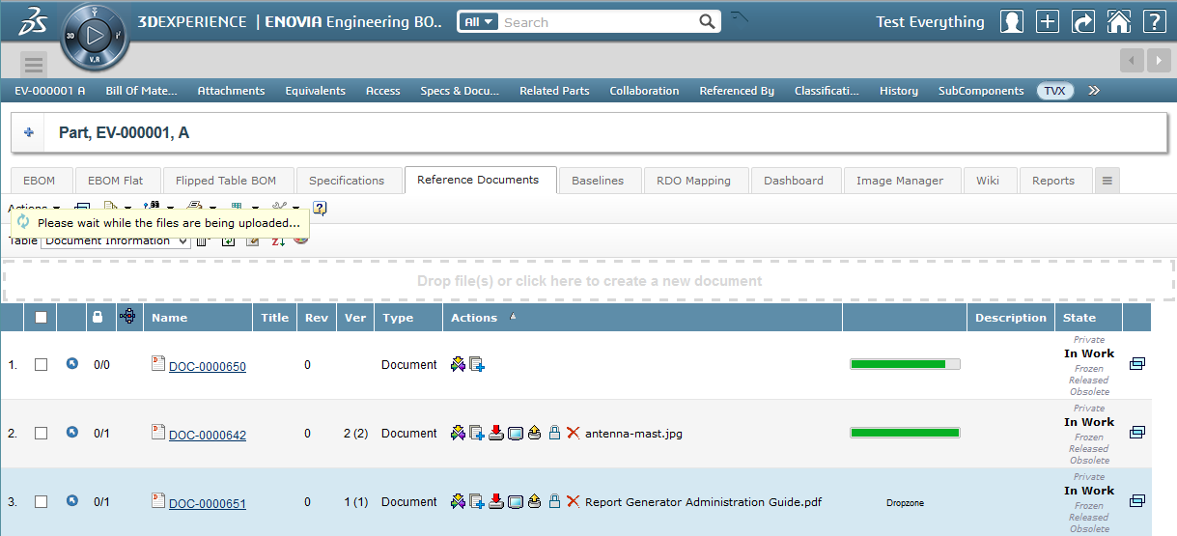Click the share arrow icon in header
The height and width of the screenshot is (536, 1177).
(x=1083, y=22)
